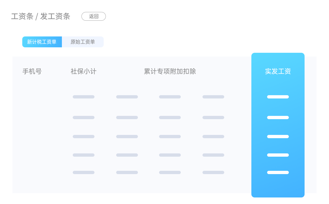The width and height of the screenshot is (329, 204).
Task: Select first row value under 社保小计
Action: coord(84,97)
